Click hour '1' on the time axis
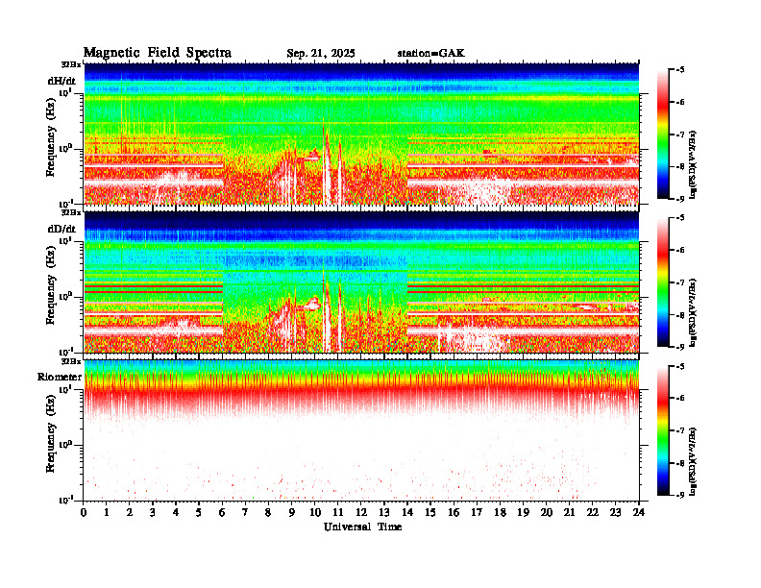The width and height of the screenshot is (761, 588). pyautogui.click(x=107, y=513)
